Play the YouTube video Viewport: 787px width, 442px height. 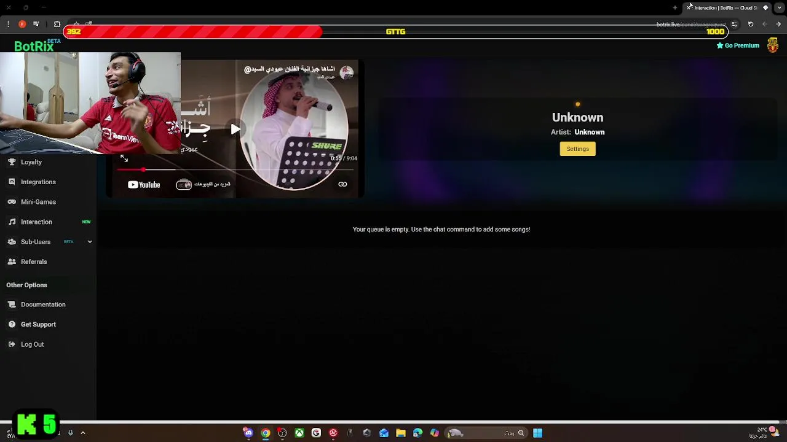(x=235, y=129)
